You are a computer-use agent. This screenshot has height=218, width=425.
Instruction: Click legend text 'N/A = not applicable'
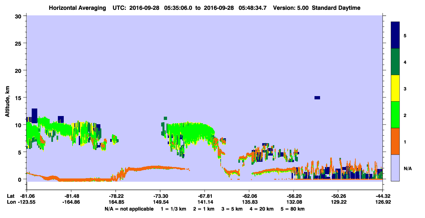click(x=129, y=209)
